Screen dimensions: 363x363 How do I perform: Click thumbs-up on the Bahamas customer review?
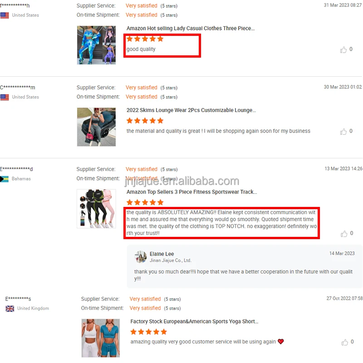pos(344,234)
